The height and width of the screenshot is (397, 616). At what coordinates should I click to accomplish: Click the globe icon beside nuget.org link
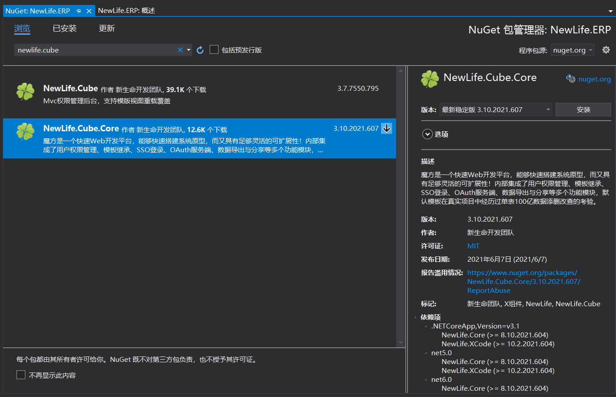571,79
